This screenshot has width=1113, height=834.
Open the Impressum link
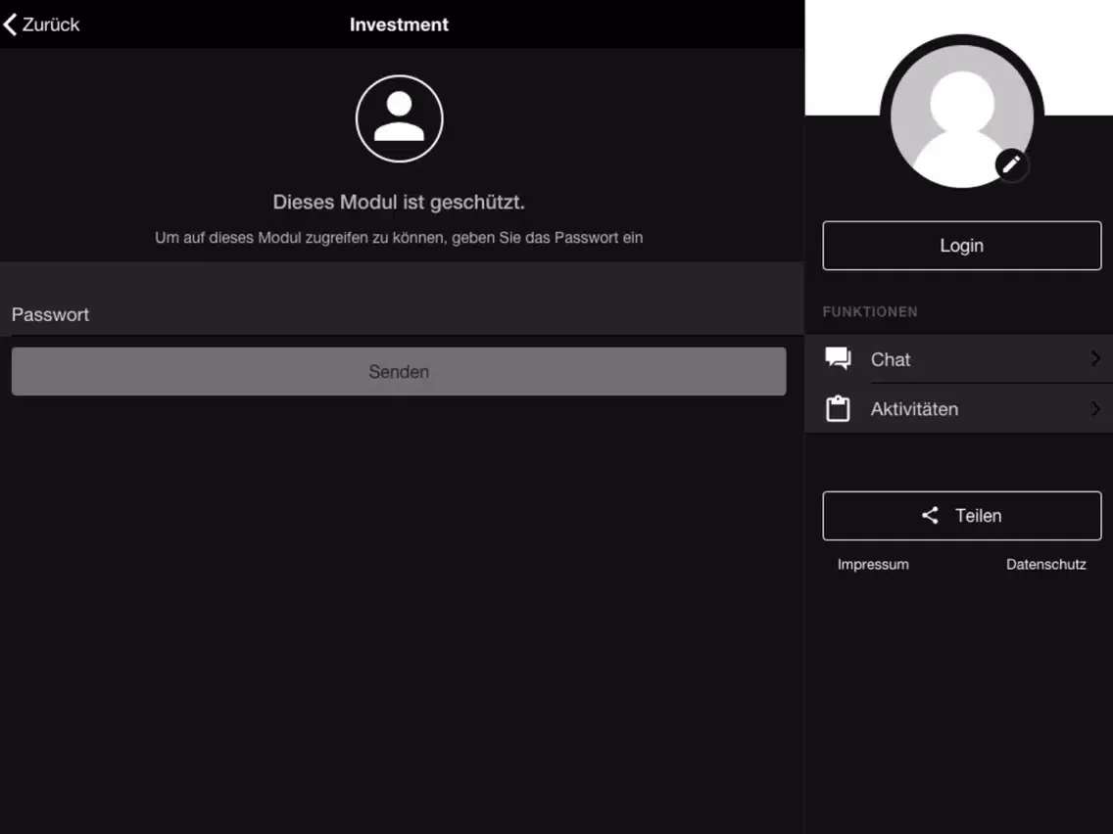(872, 565)
